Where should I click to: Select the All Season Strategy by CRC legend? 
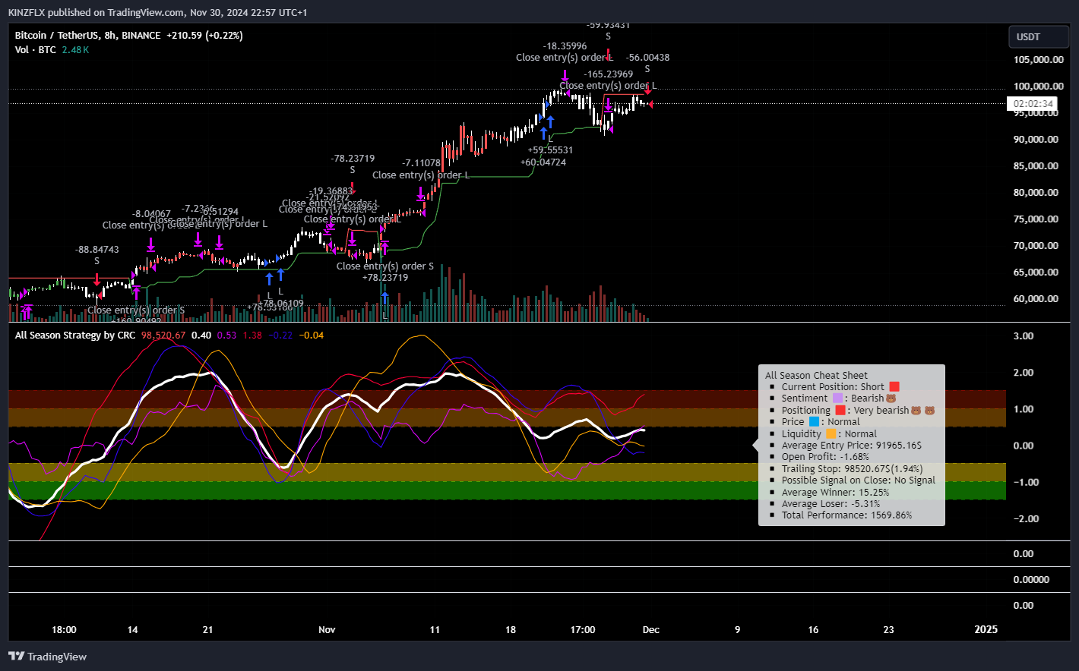click(75, 335)
